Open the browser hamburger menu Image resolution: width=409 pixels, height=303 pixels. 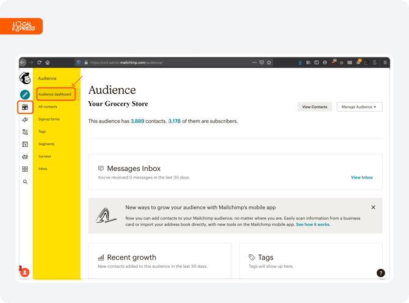click(x=385, y=62)
